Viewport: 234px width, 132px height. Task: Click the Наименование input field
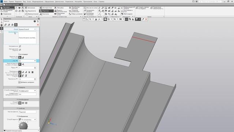click(x=27, y=112)
